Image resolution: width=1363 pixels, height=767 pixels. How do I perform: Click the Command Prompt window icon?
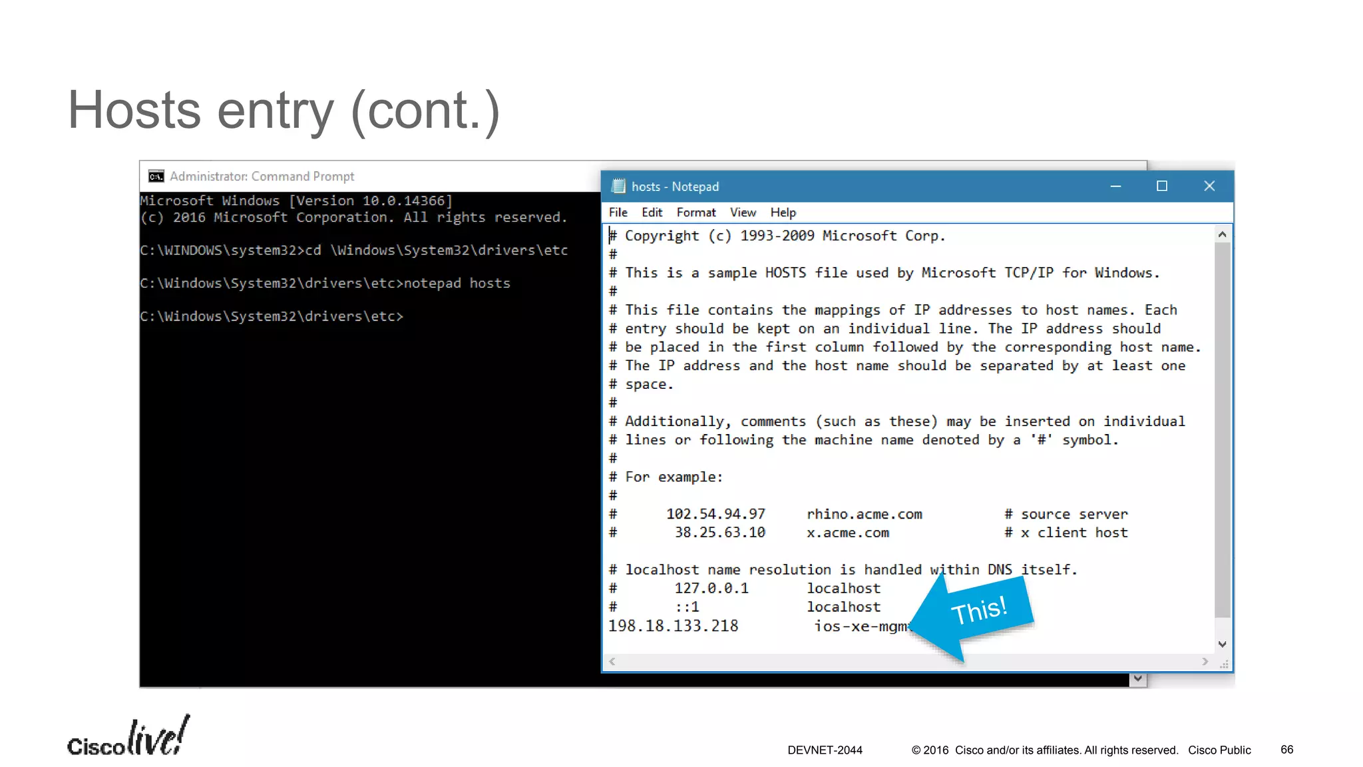[156, 176]
